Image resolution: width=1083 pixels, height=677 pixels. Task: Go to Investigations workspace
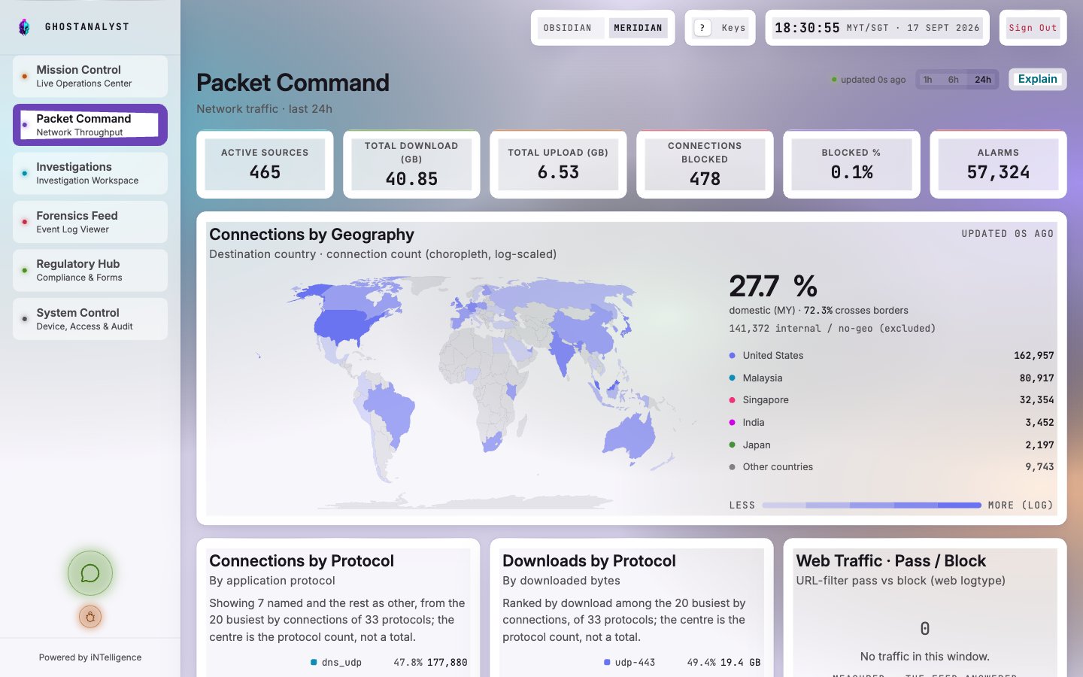coord(90,173)
